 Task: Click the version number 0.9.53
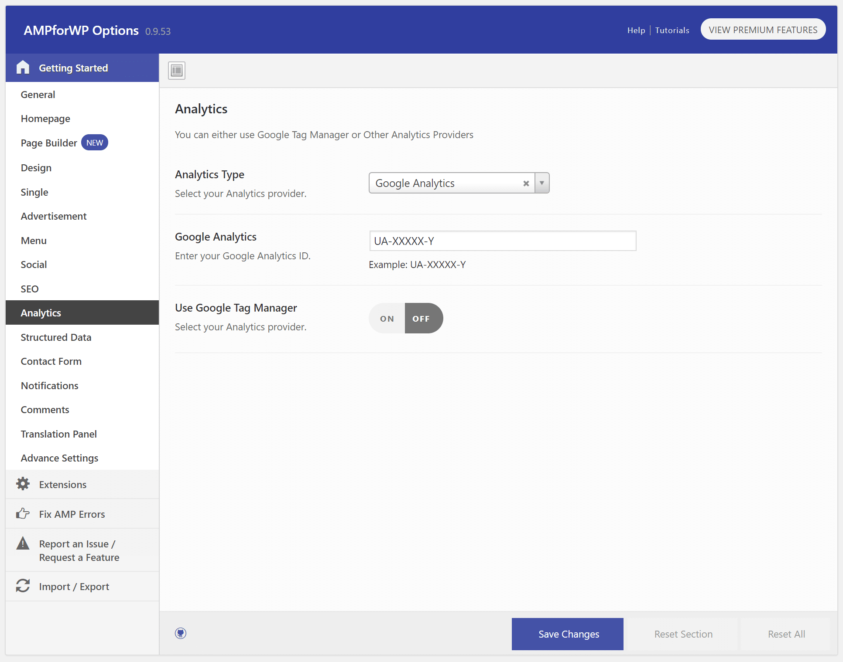pos(158,31)
